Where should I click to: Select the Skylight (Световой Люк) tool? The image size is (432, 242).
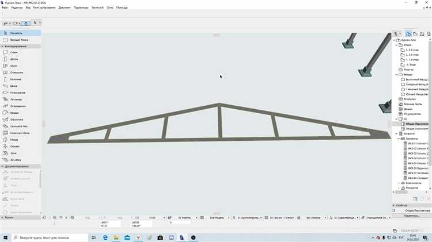tap(21, 126)
